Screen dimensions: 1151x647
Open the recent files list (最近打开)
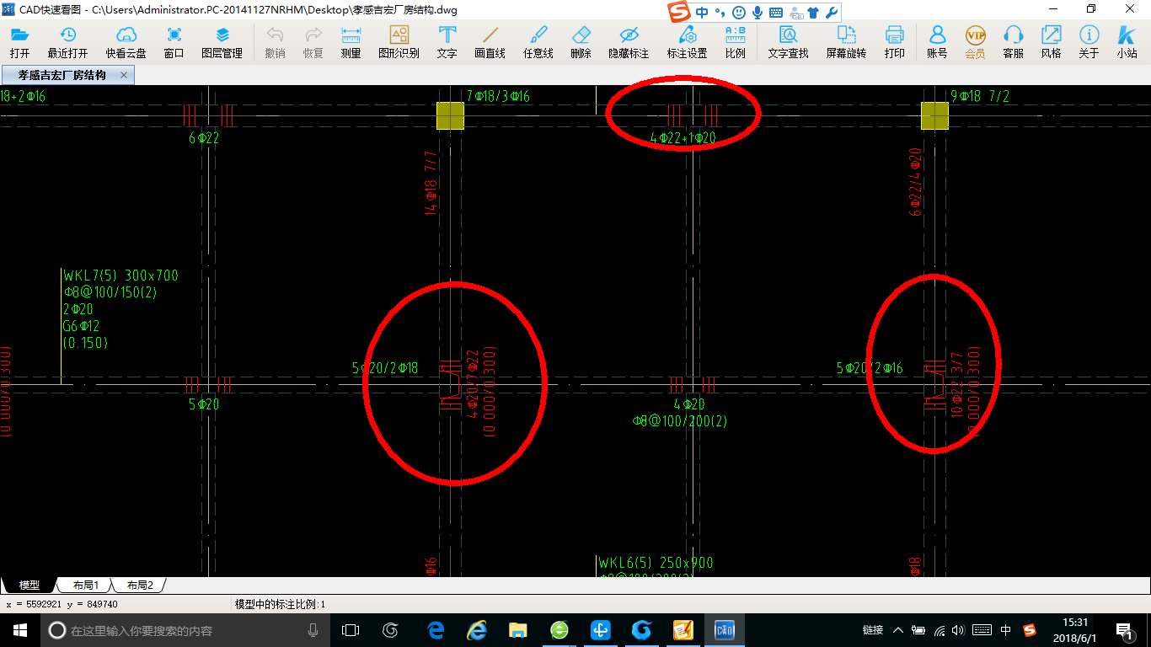pos(67,42)
